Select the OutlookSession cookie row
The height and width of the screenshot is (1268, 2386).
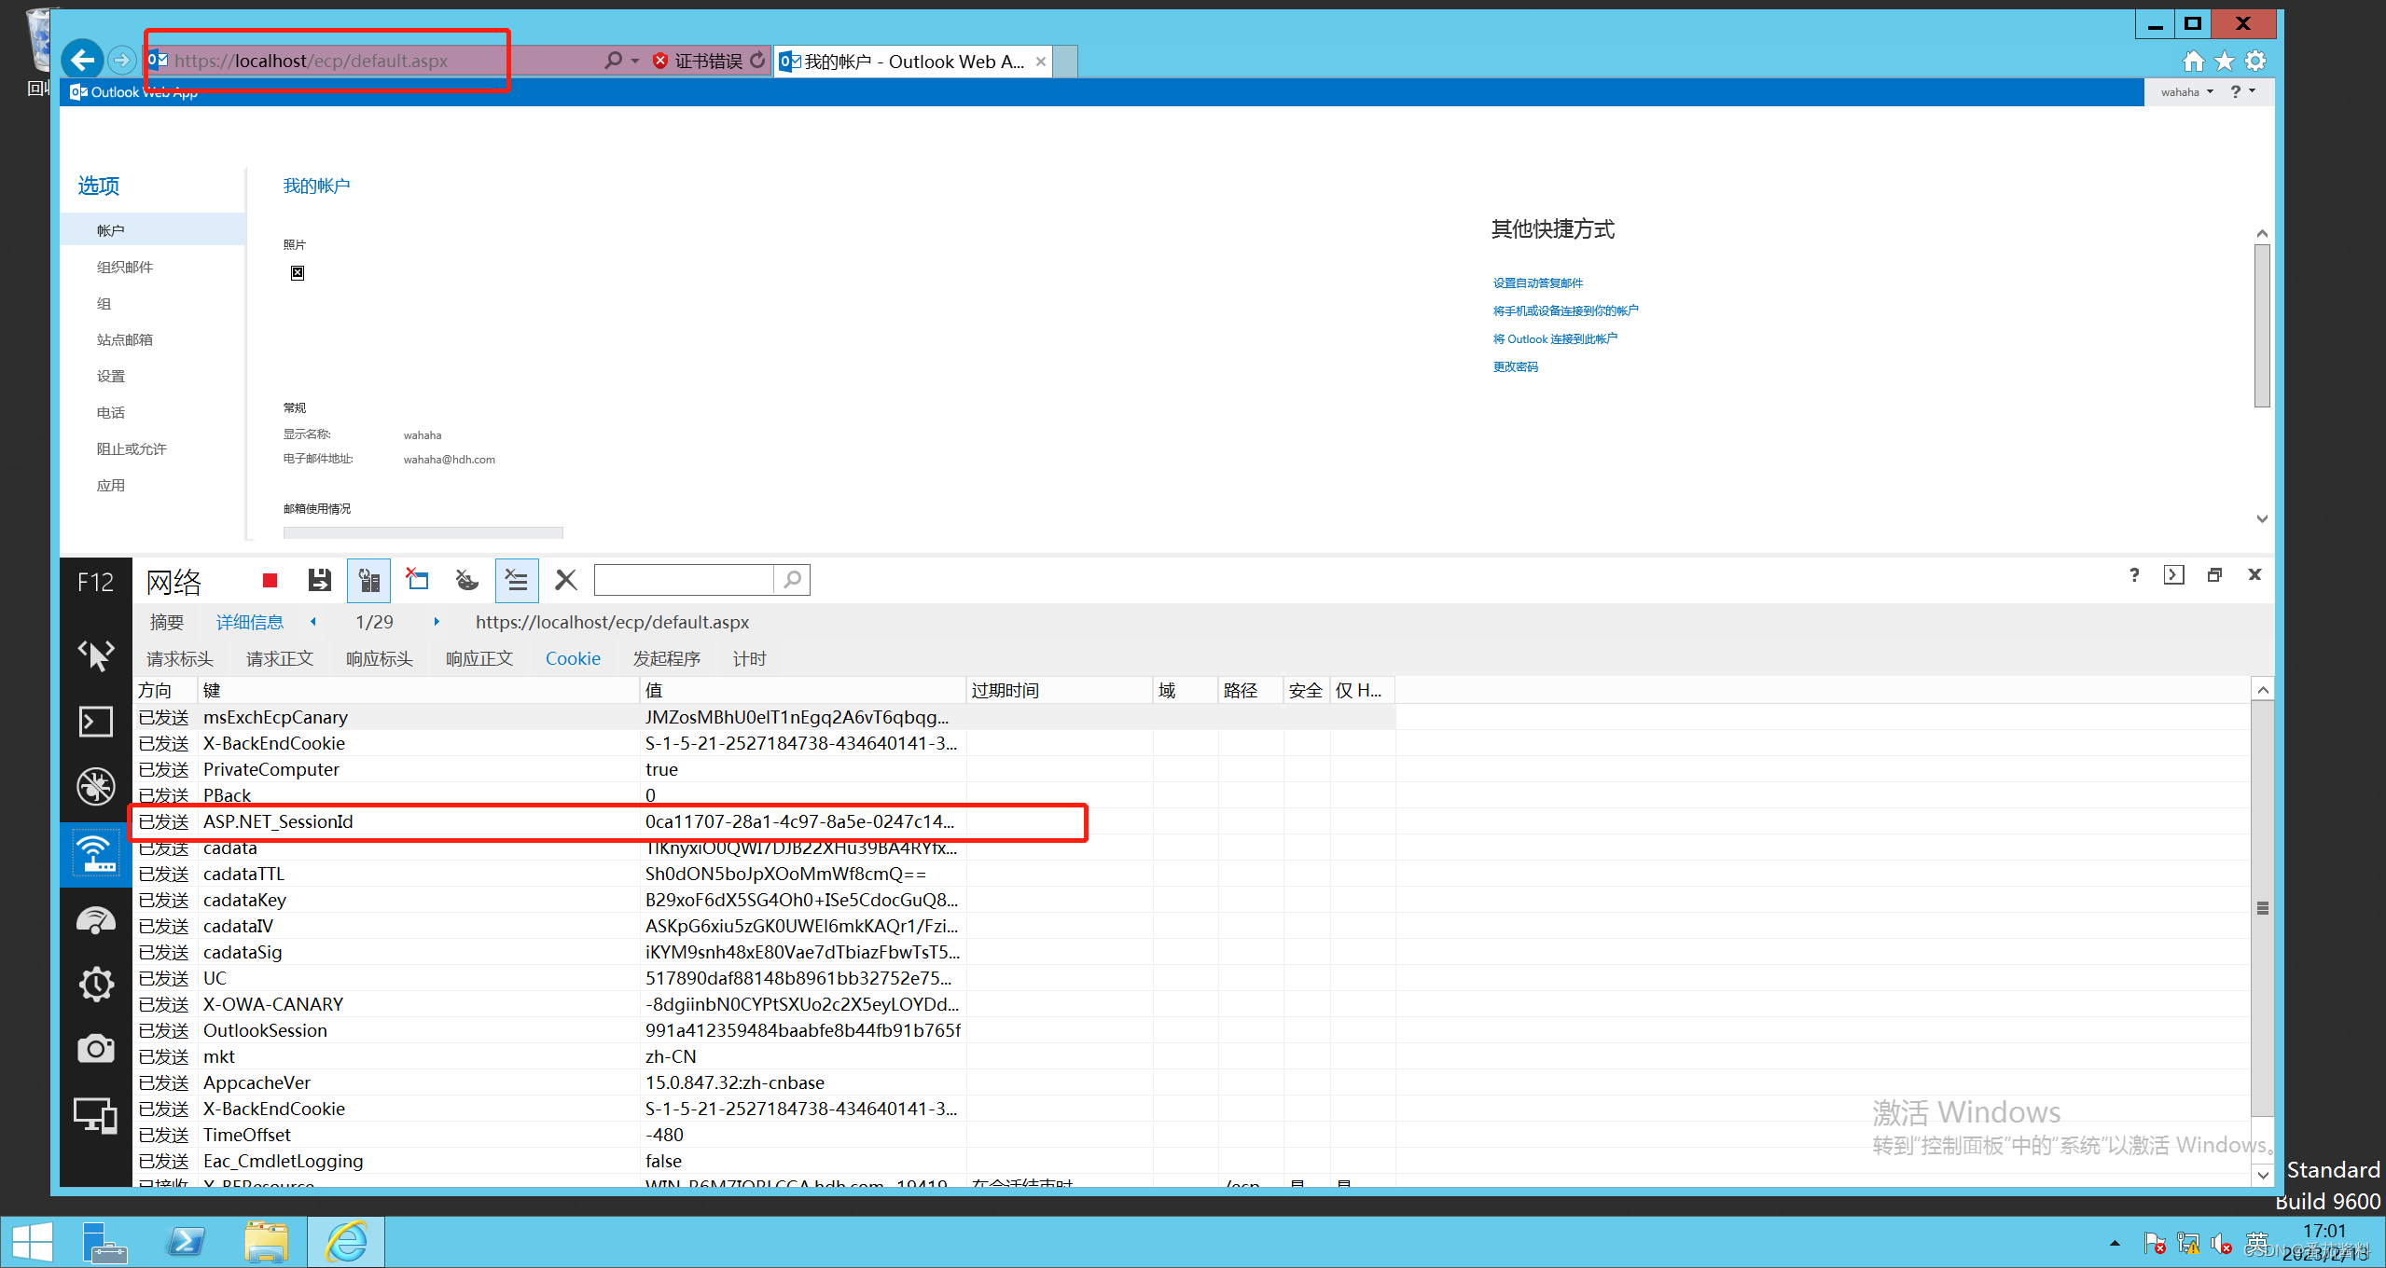pos(765,1030)
